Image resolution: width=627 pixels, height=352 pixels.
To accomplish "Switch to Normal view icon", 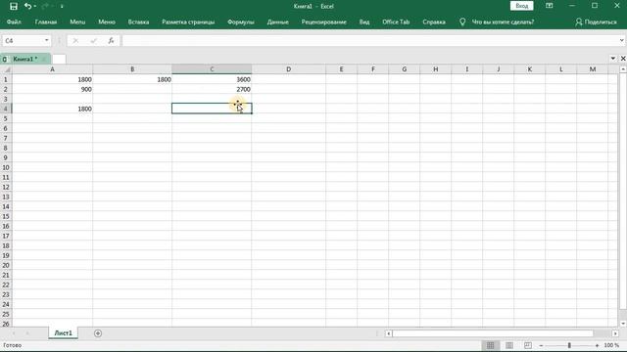I will click(x=490, y=345).
